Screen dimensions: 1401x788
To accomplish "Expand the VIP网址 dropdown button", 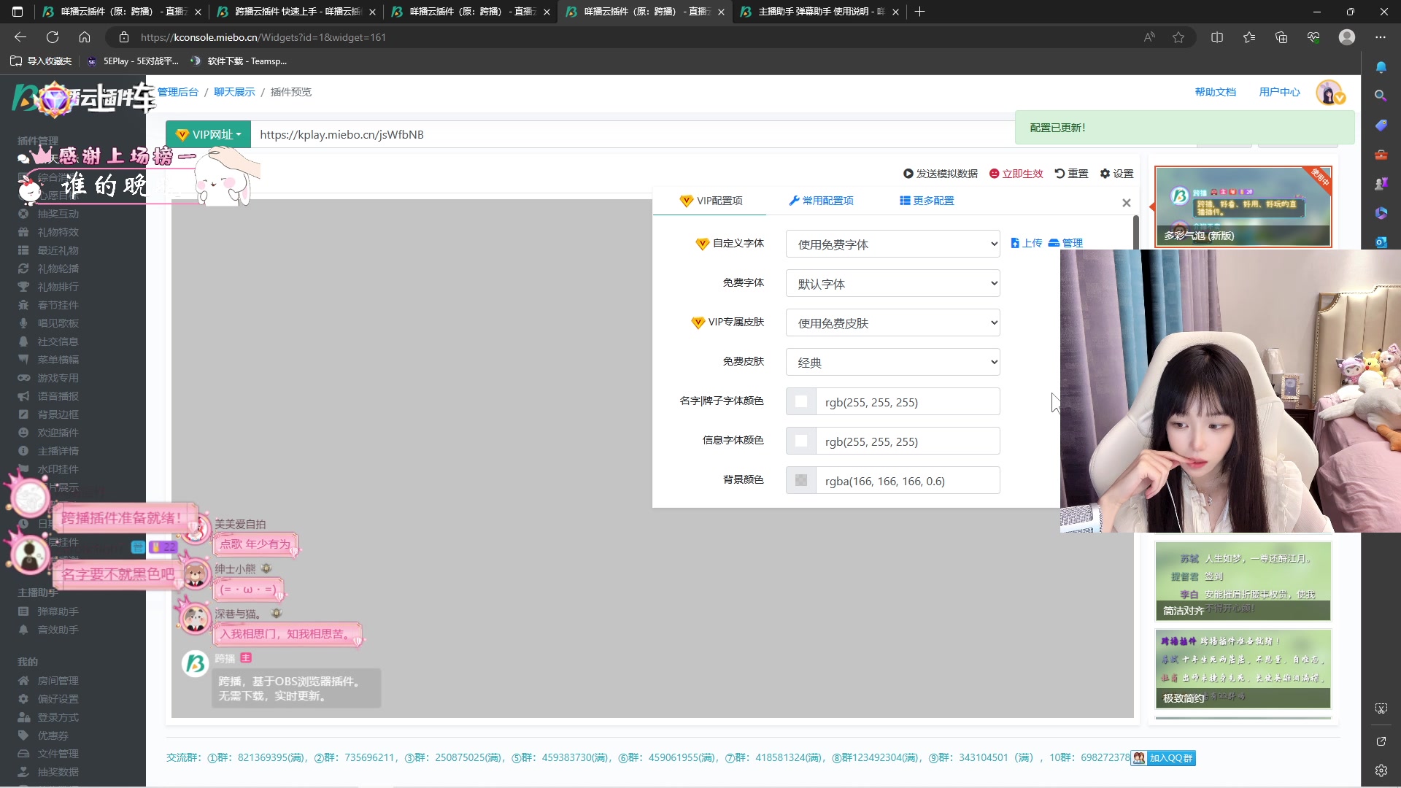I will pos(208,134).
